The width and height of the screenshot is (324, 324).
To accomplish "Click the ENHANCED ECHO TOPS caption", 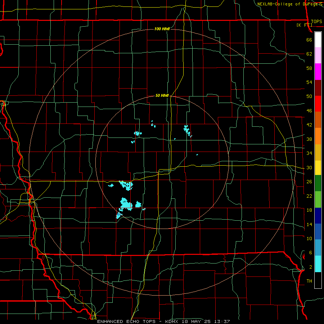I will tap(163, 321).
